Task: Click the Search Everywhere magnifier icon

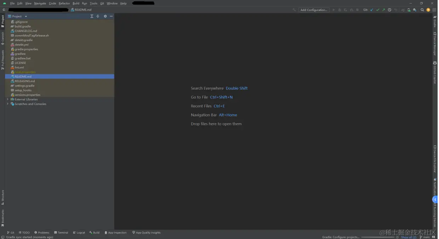Action: (422, 10)
